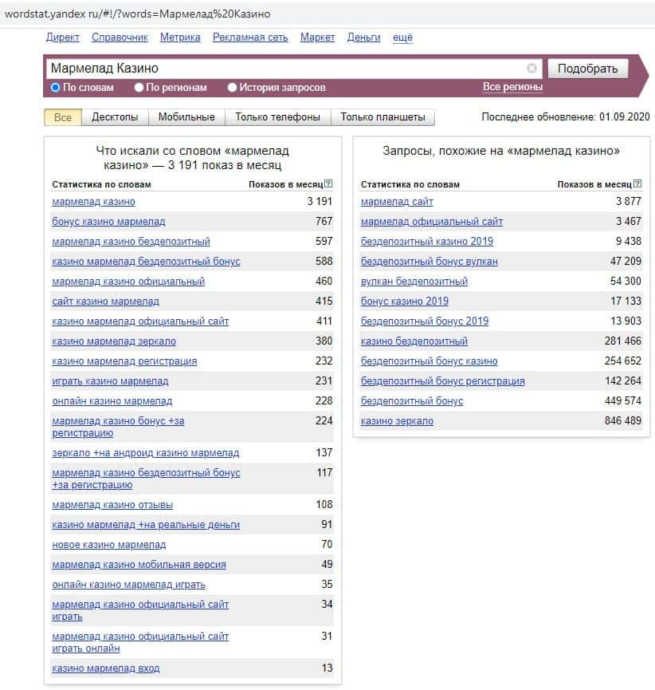Image resolution: width=655 pixels, height=690 pixels.
Task: Expand the ещё services menu
Action: (x=402, y=37)
